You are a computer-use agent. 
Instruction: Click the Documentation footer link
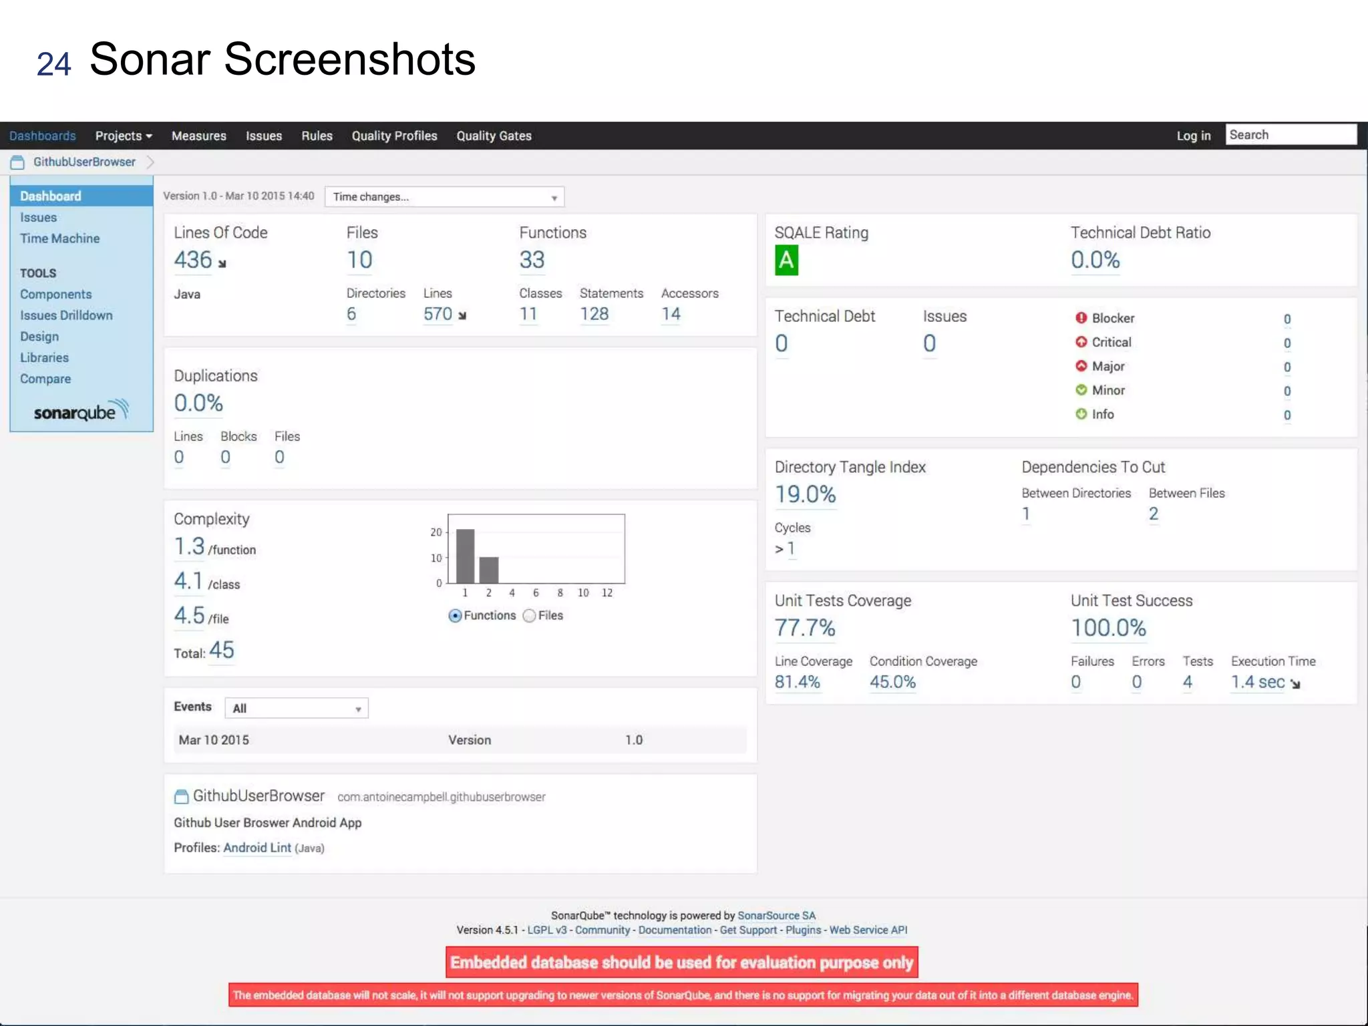coord(675,930)
